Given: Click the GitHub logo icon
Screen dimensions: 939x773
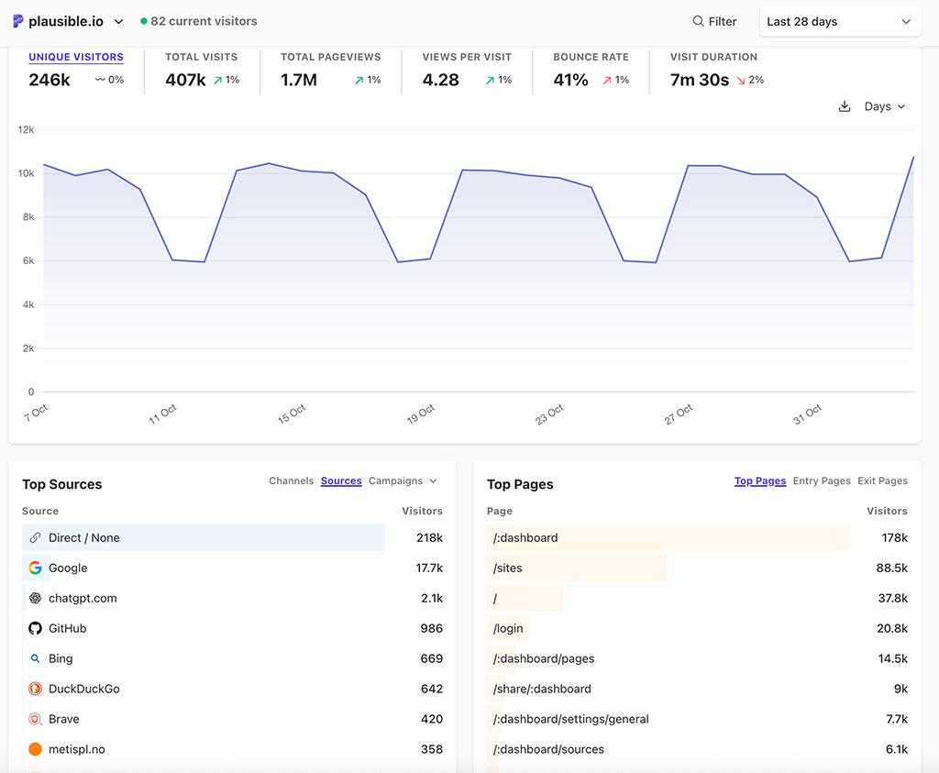Looking at the screenshot, I should 35,628.
